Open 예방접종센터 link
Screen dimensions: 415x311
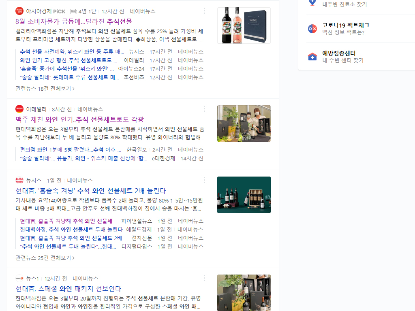(339, 53)
